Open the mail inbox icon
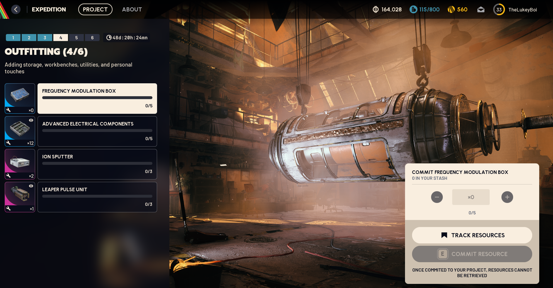 481,10
